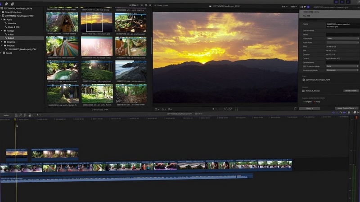Open the Audio Roles dropdown

(342, 42)
